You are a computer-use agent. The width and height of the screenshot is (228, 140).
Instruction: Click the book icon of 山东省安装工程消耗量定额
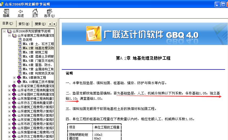(14, 86)
